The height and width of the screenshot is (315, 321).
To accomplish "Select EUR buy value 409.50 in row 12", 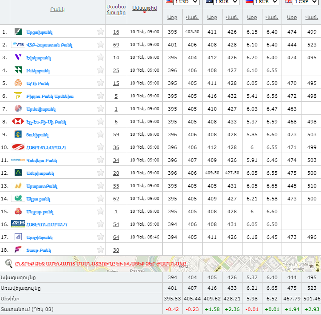I will click(212, 173).
